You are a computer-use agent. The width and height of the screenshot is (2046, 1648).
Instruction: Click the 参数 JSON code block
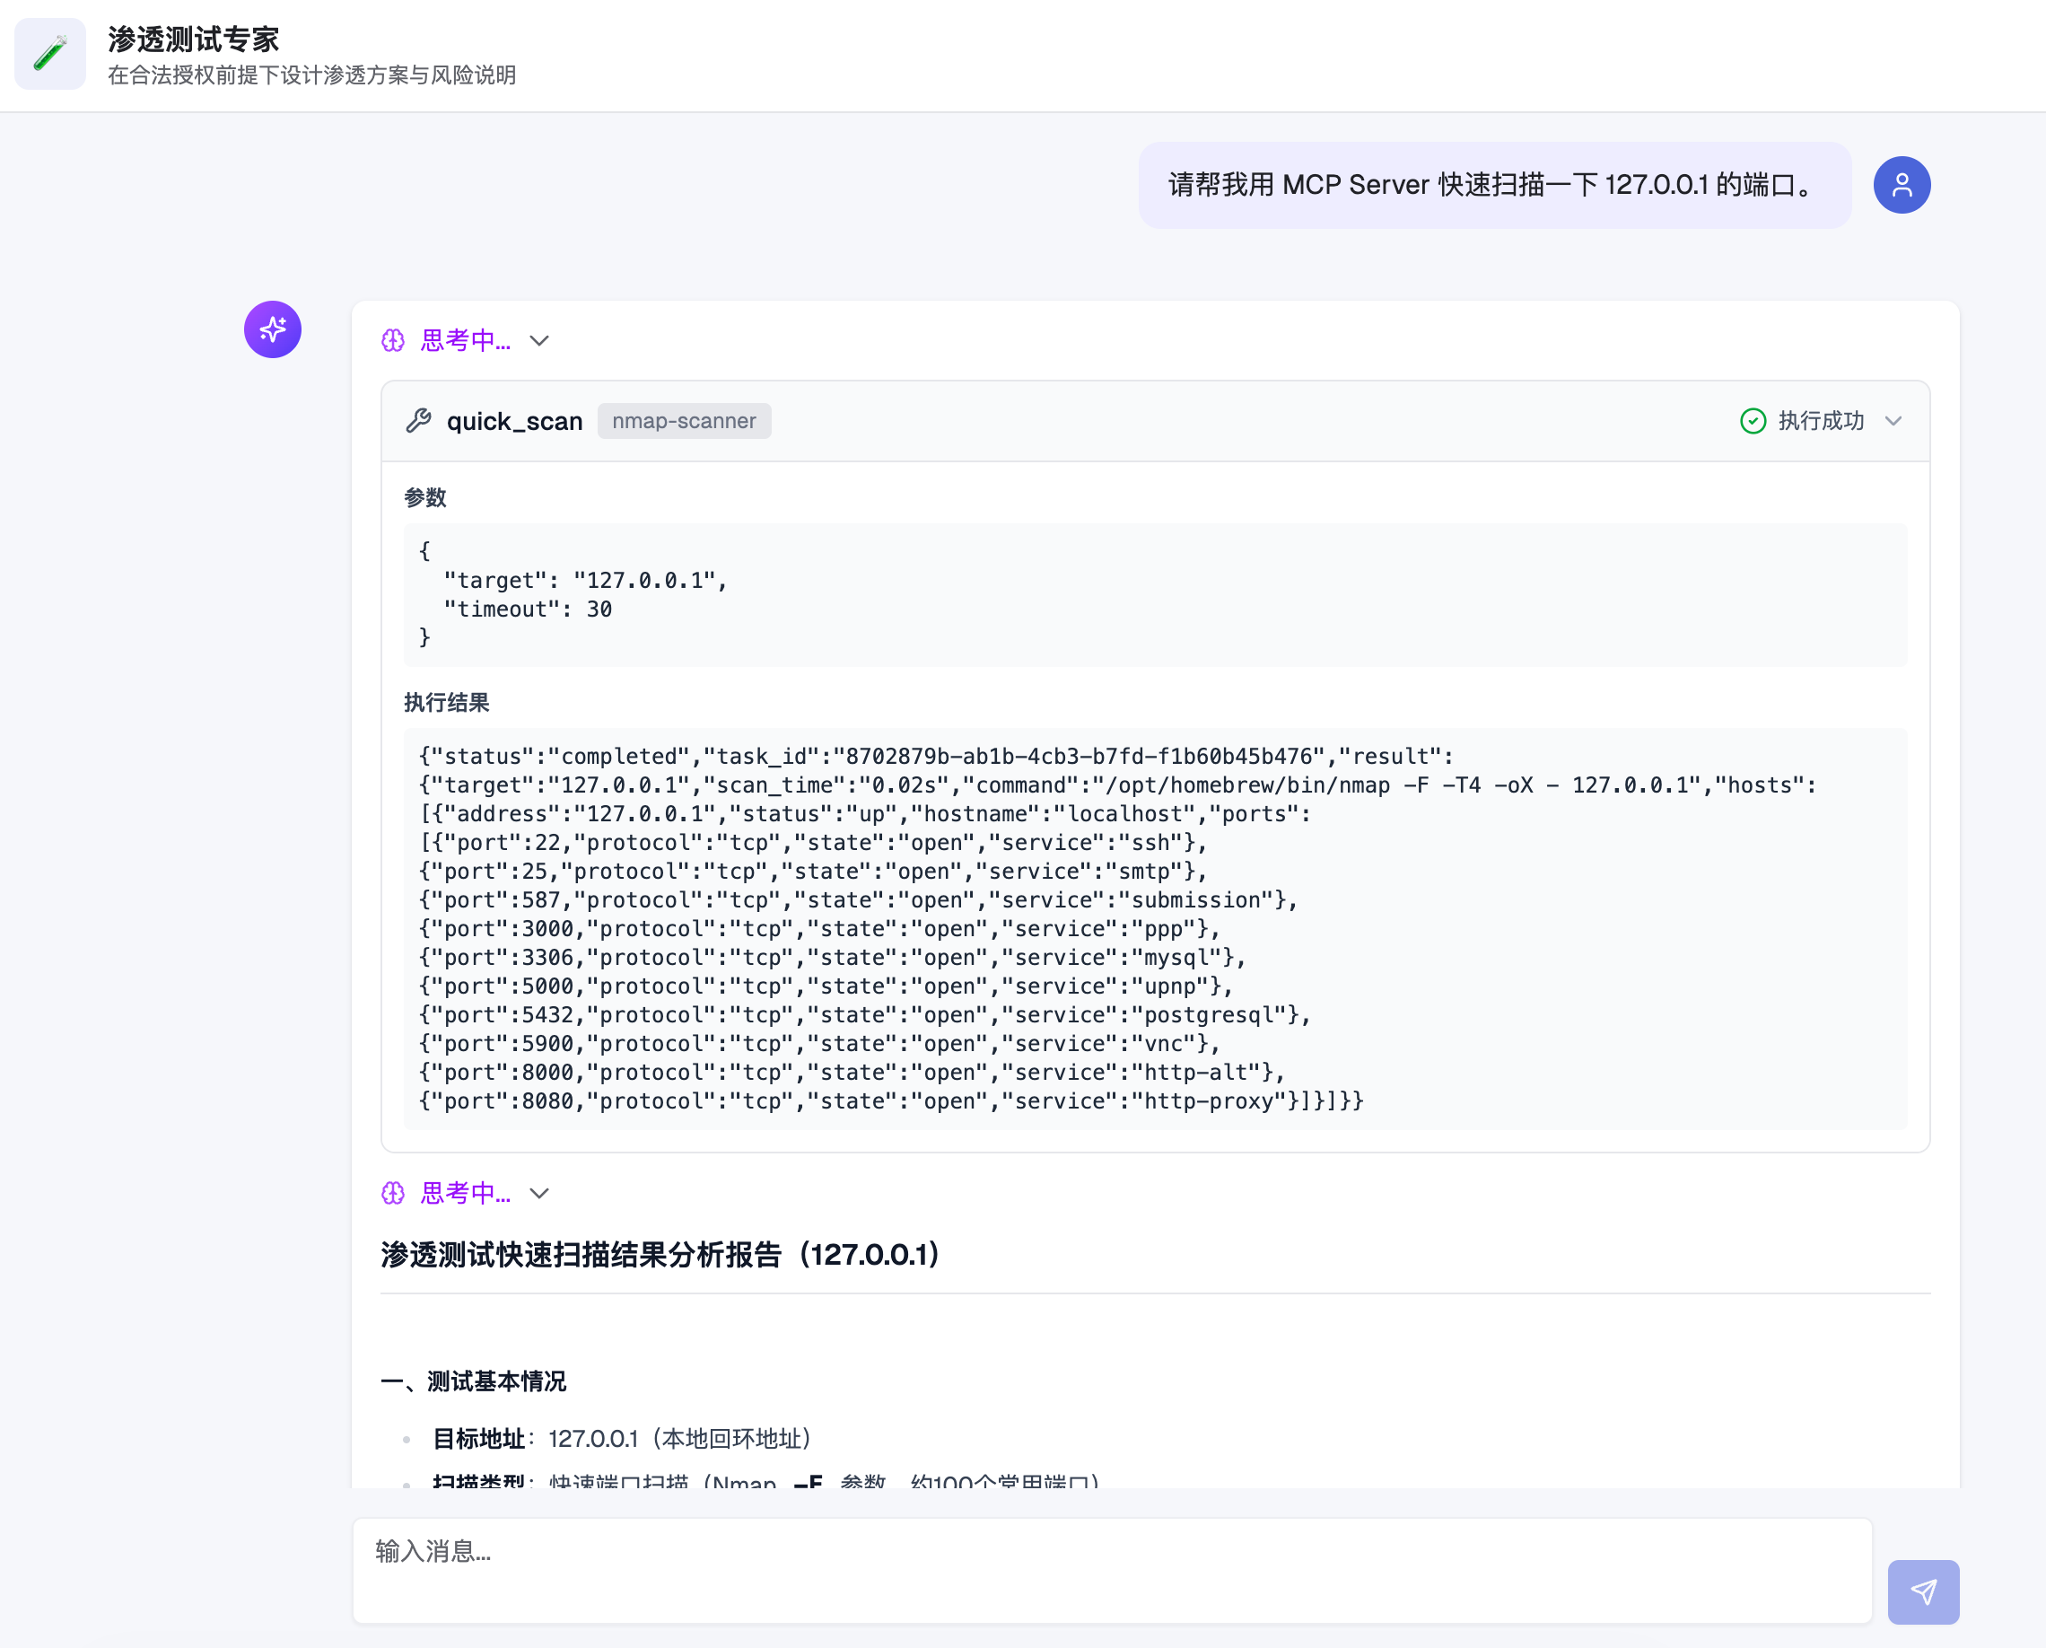(x=1154, y=594)
